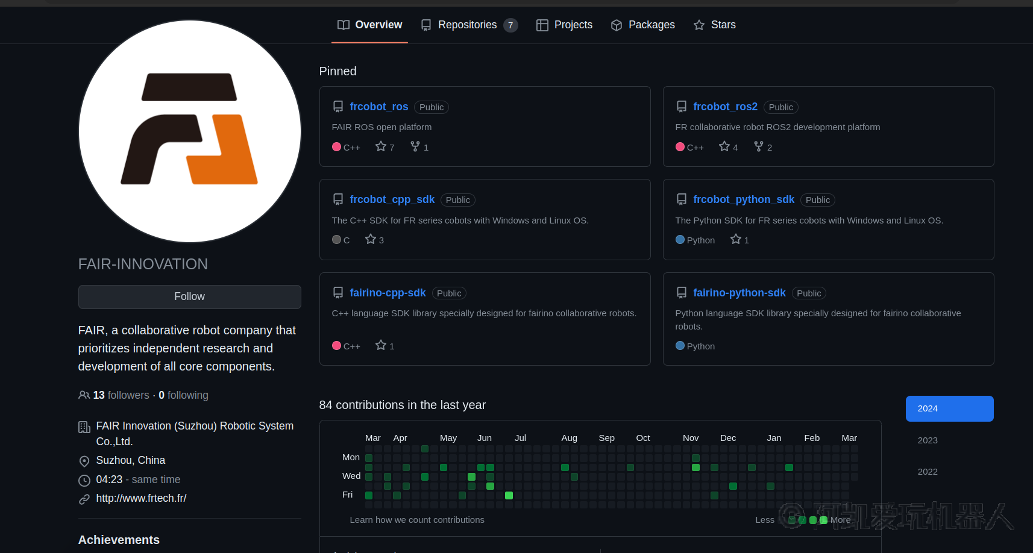Click the star icon on frcobot_ros2
The height and width of the screenshot is (553, 1033).
724,146
